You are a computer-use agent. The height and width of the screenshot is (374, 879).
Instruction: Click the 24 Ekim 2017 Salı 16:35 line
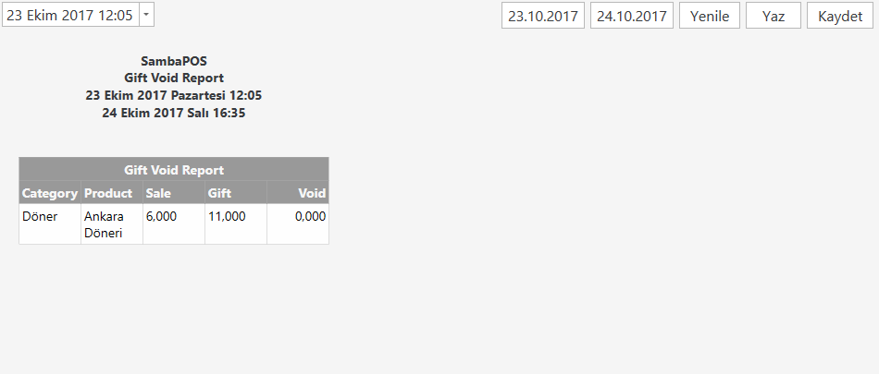click(x=174, y=113)
